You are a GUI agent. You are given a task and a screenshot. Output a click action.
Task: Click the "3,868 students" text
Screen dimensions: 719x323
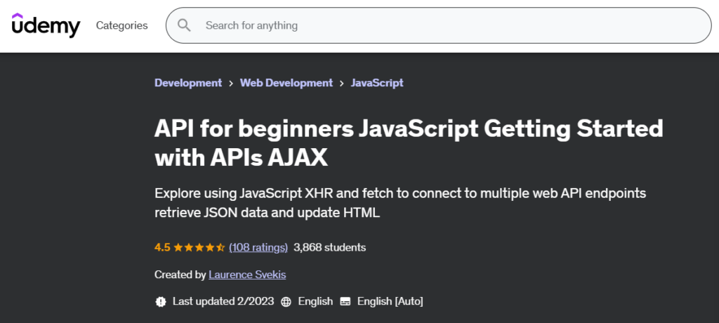330,248
